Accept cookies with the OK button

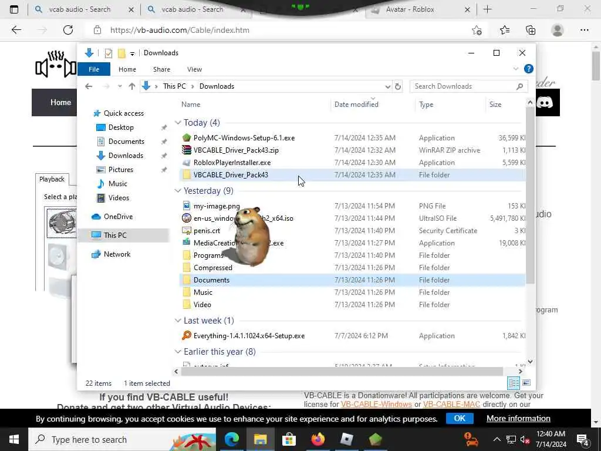[459, 418]
